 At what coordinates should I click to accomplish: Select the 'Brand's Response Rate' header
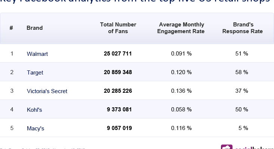(x=243, y=28)
